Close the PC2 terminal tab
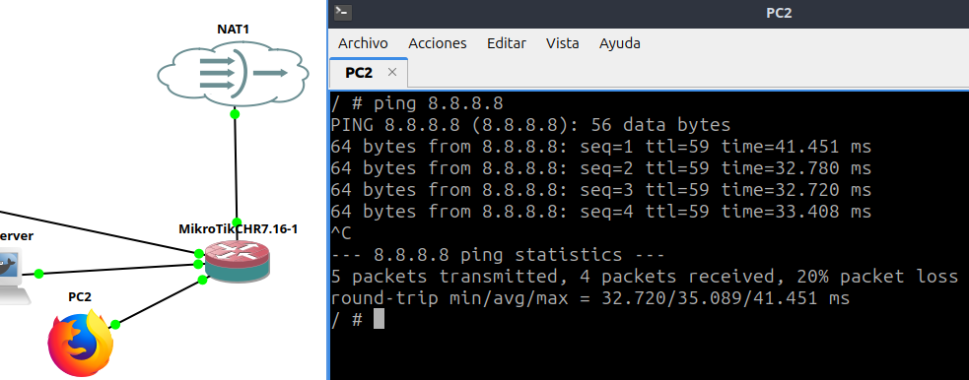This screenshot has height=380, width=969. (391, 72)
